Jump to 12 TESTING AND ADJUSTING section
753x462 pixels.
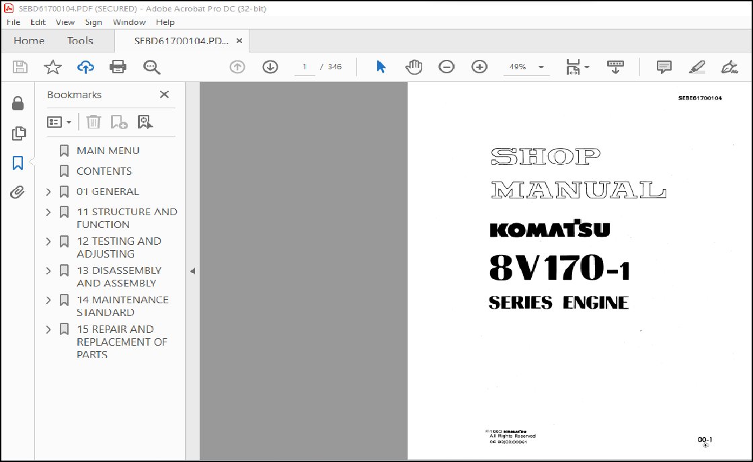[119, 247]
